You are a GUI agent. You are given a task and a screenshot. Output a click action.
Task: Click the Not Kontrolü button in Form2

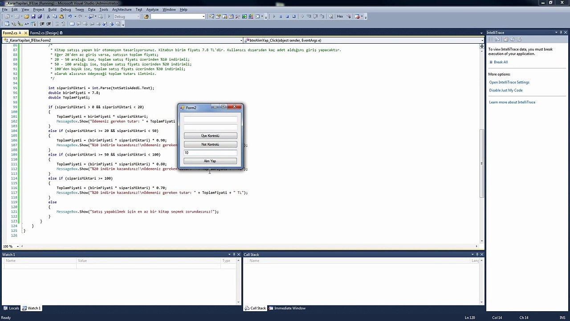(x=210, y=144)
